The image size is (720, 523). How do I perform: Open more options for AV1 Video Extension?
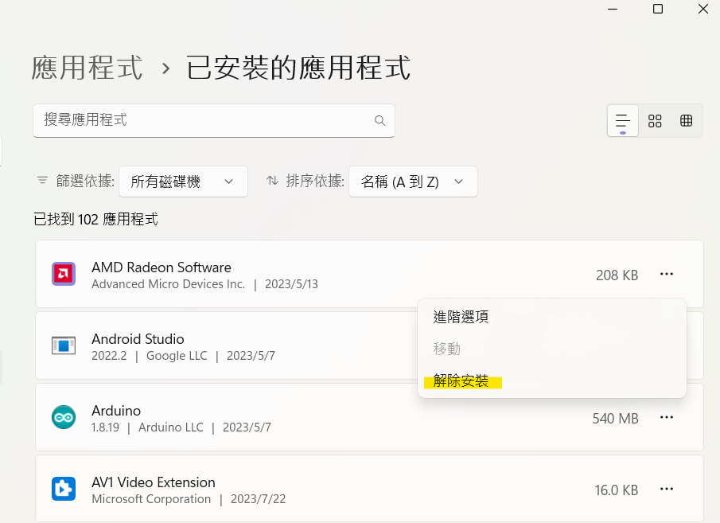pyautogui.click(x=666, y=489)
